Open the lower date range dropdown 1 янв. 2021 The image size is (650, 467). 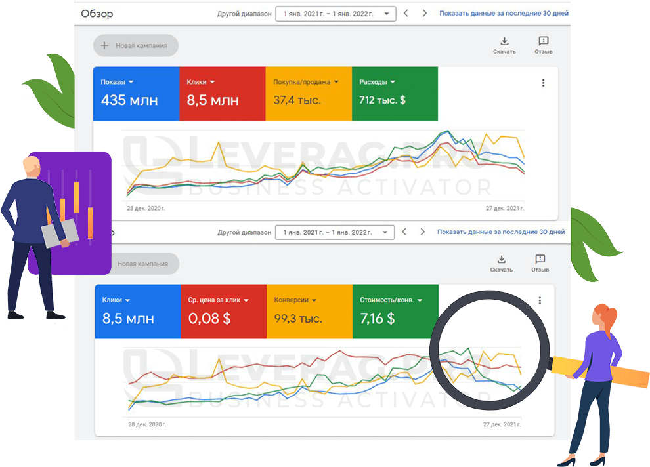[335, 232]
